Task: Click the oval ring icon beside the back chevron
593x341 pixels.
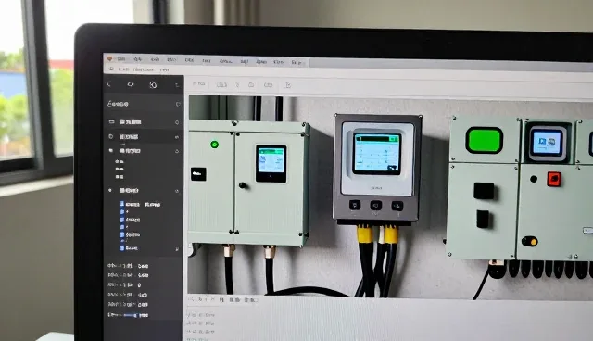Action: (x=131, y=84)
